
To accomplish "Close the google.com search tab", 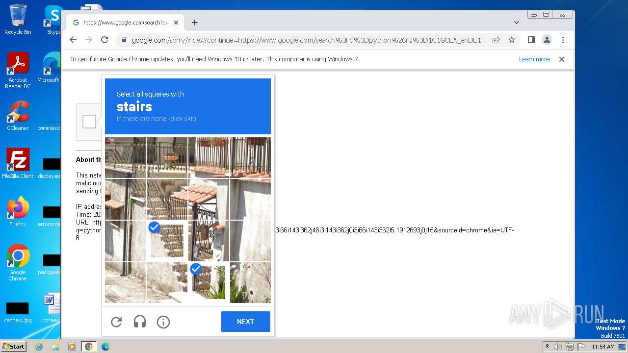I will [176, 23].
